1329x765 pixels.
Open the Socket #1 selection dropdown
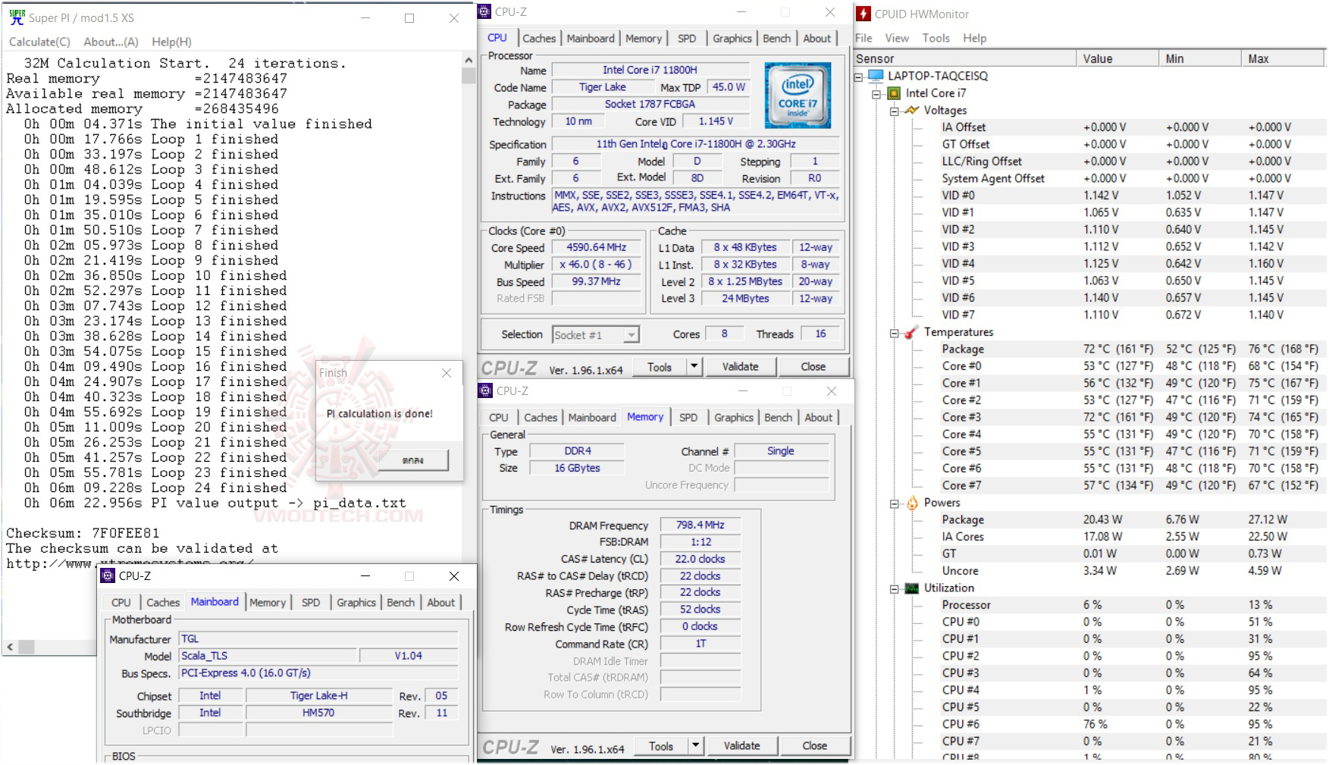632,334
